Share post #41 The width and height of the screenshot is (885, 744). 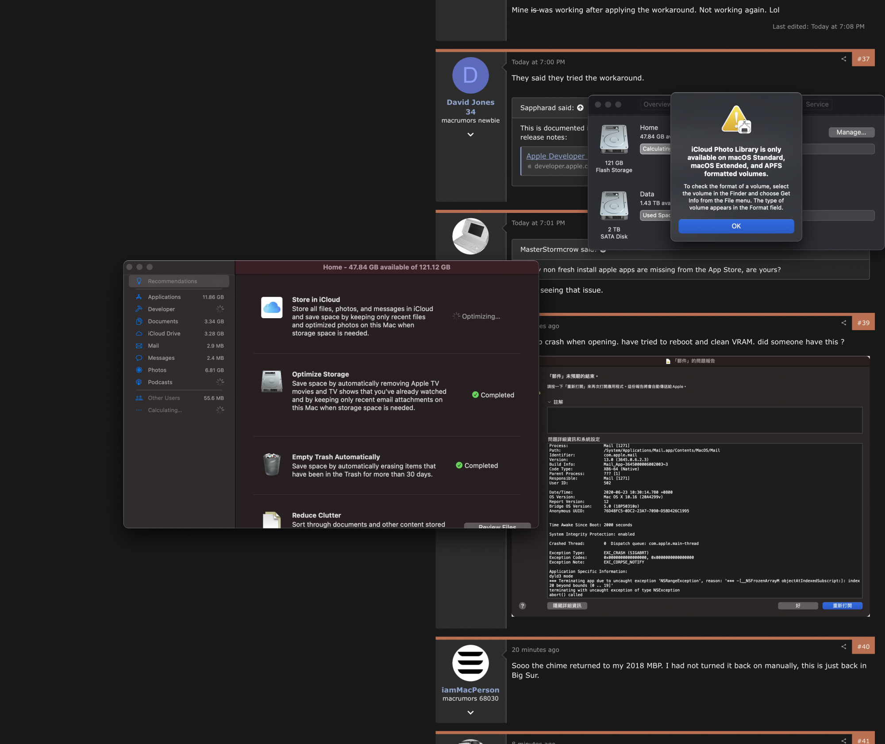844,740
